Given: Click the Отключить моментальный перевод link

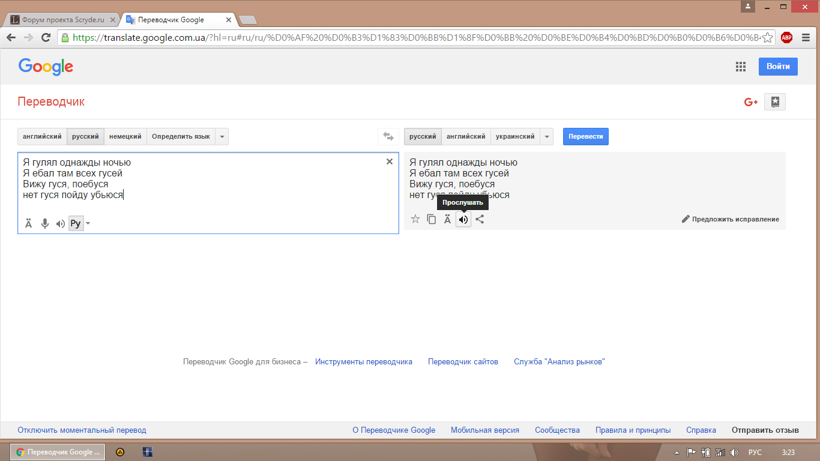Looking at the screenshot, I should [82, 430].
